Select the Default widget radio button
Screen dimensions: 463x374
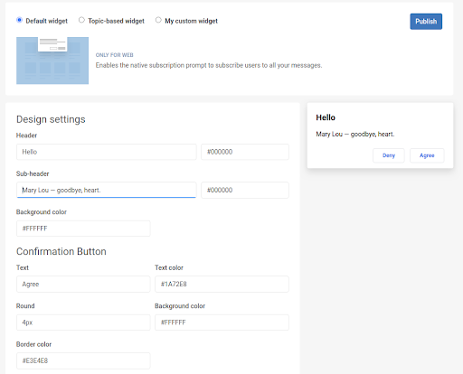[x=19, y=20]
